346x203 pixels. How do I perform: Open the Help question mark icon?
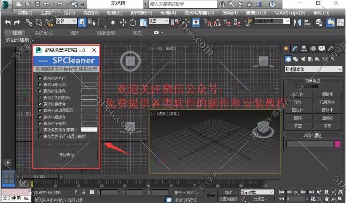click(272, 4)
